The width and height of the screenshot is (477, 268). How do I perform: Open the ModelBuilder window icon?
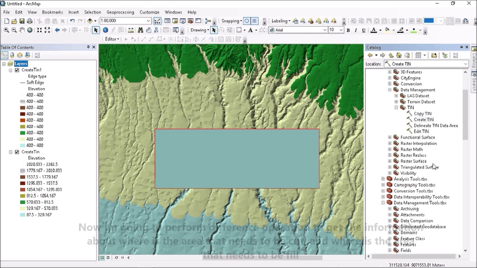coord(208,21)
